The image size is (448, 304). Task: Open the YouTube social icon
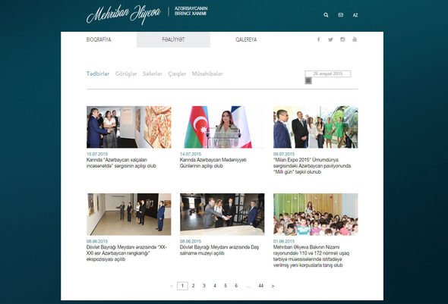(355, 39)
